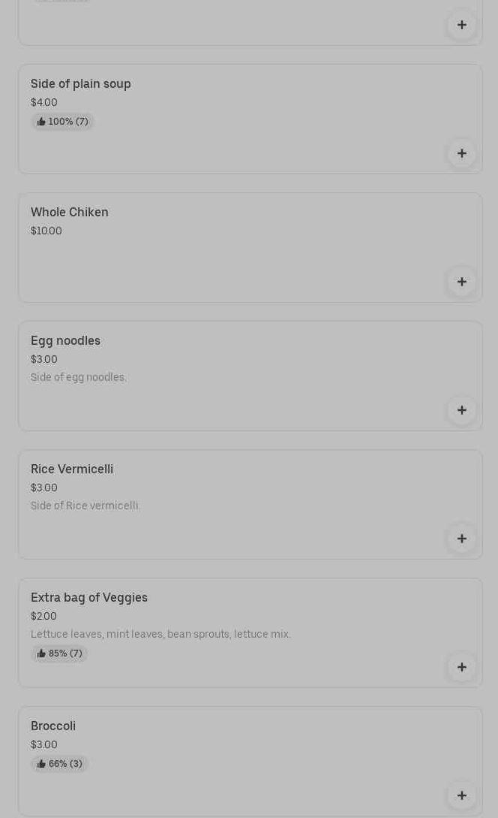Screen dimensions: 498x818
Task: Open Extra bag of Veggies details
Action: click(89, 598)
